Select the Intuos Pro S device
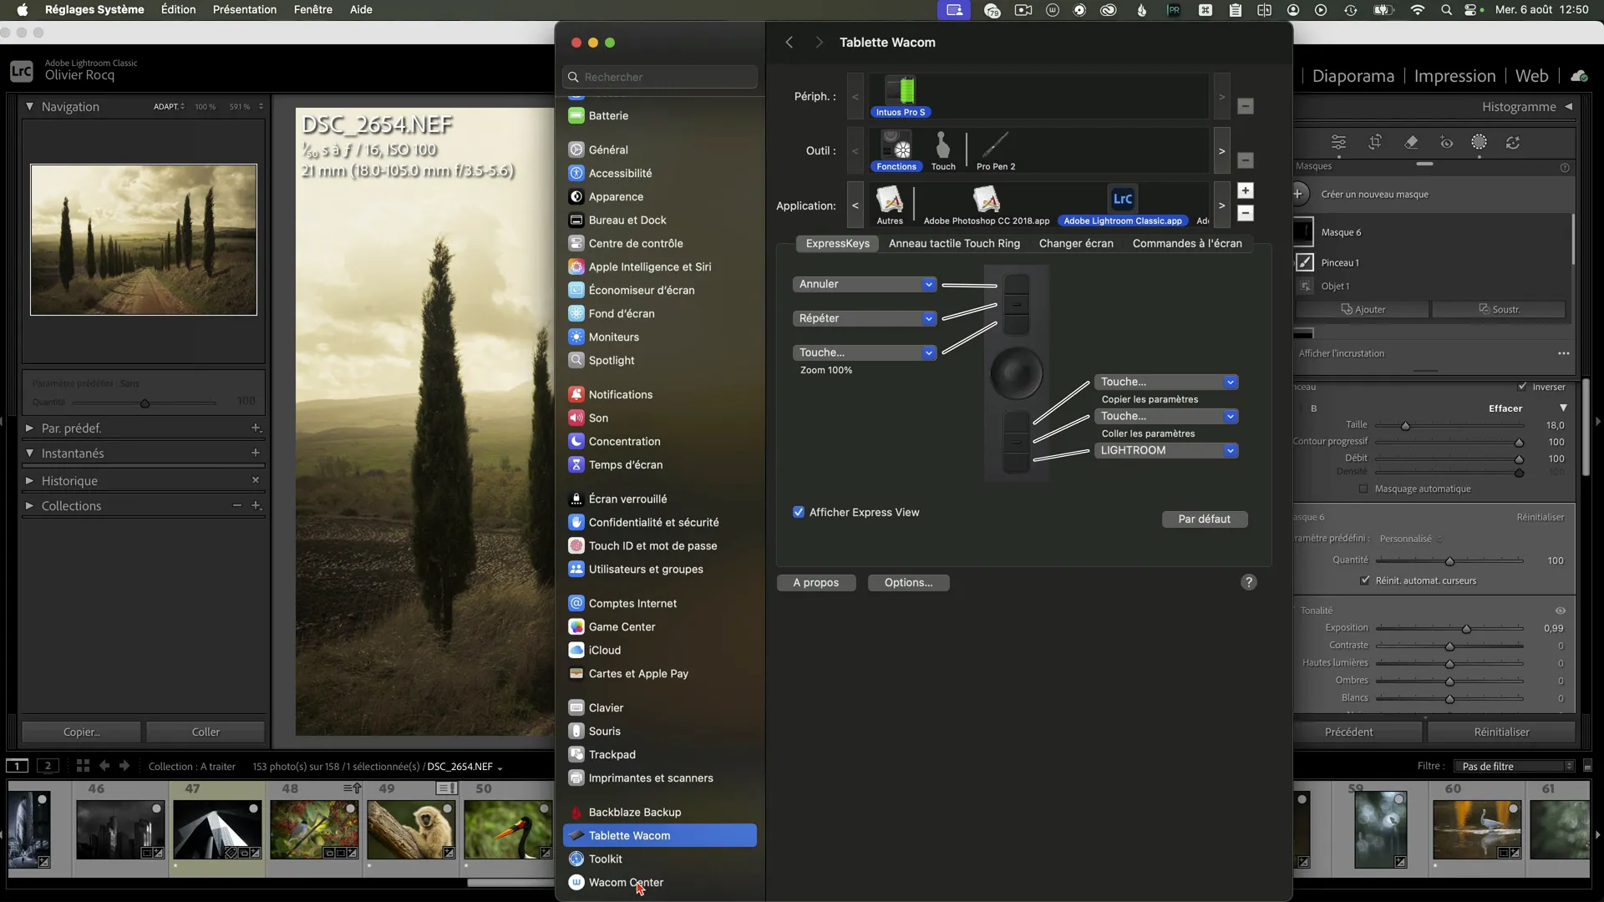This screenshot has width=1604, height=902. point(901,97)
